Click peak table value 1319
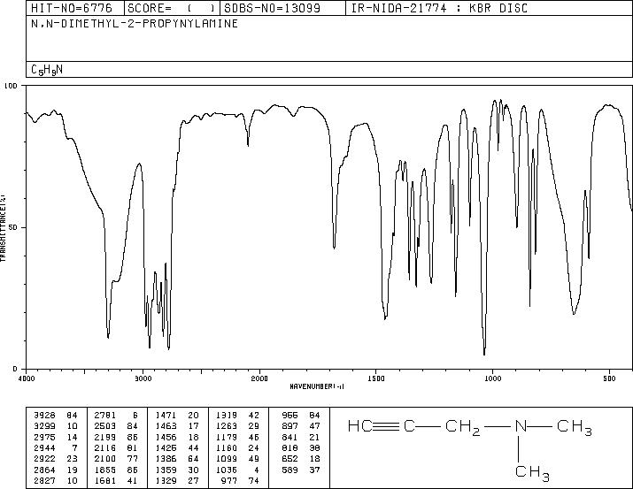The image size is (633, 489). (x=227, y=416)
